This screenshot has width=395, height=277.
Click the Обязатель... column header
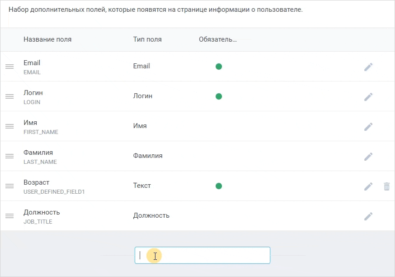(218, 39)
